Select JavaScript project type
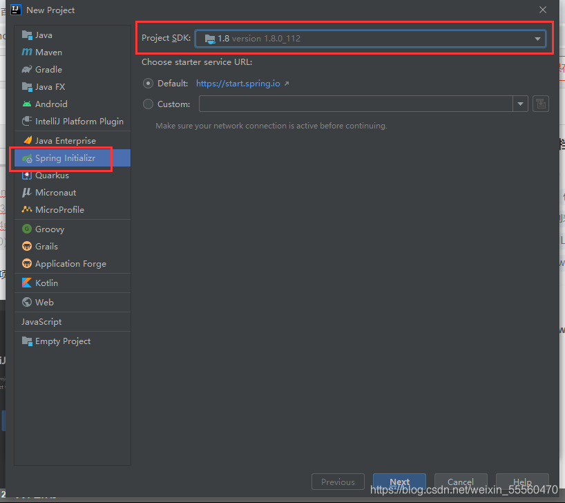This screenshot has height=503, width=565. [x=73, y=322]
